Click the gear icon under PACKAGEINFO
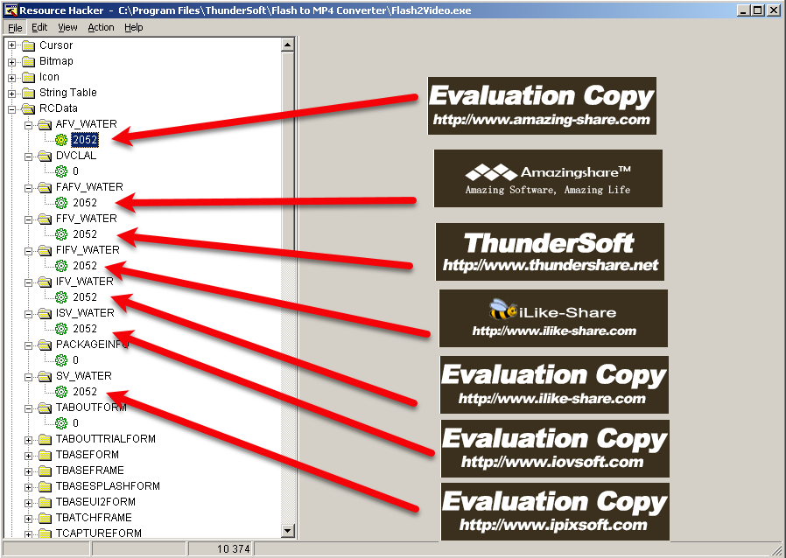The height and width of the screenshot is (558, 786). tap(61, 360)
